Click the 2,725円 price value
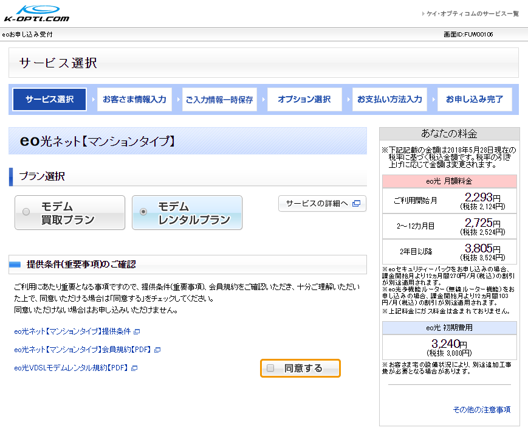 [x=482, y=223]
